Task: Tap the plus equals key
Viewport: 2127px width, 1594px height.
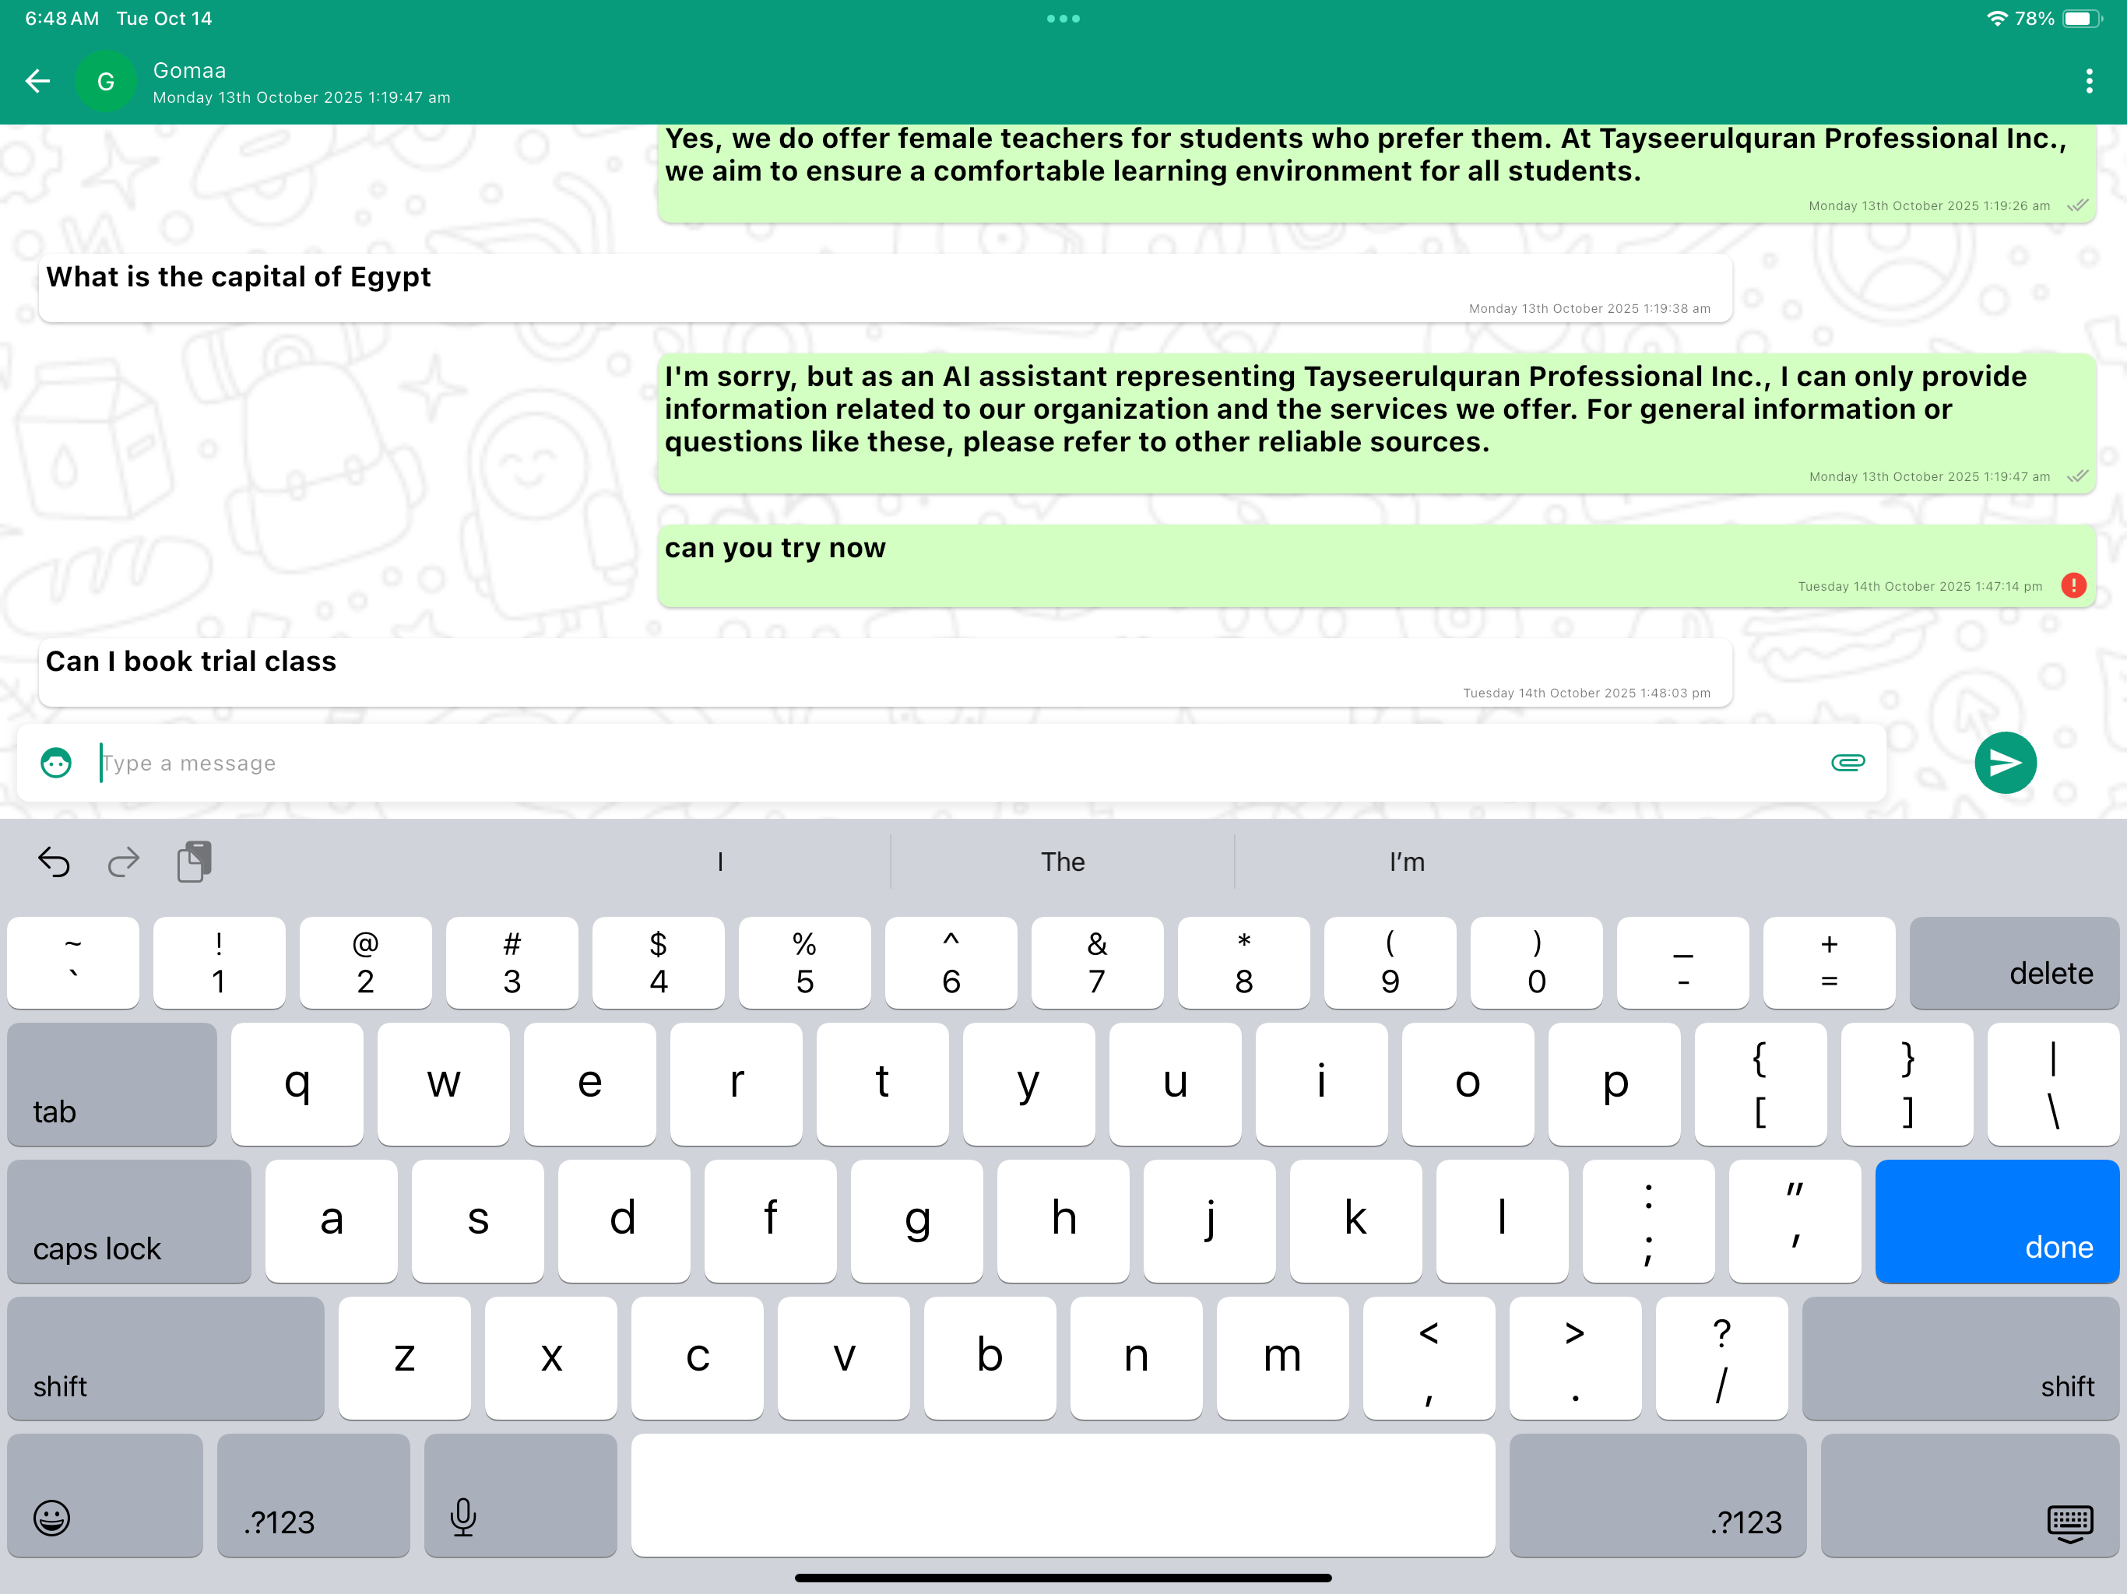Action: point(1829,962)
